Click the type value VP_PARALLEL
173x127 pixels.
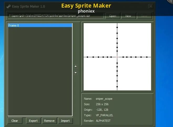(x=104, y=115)
